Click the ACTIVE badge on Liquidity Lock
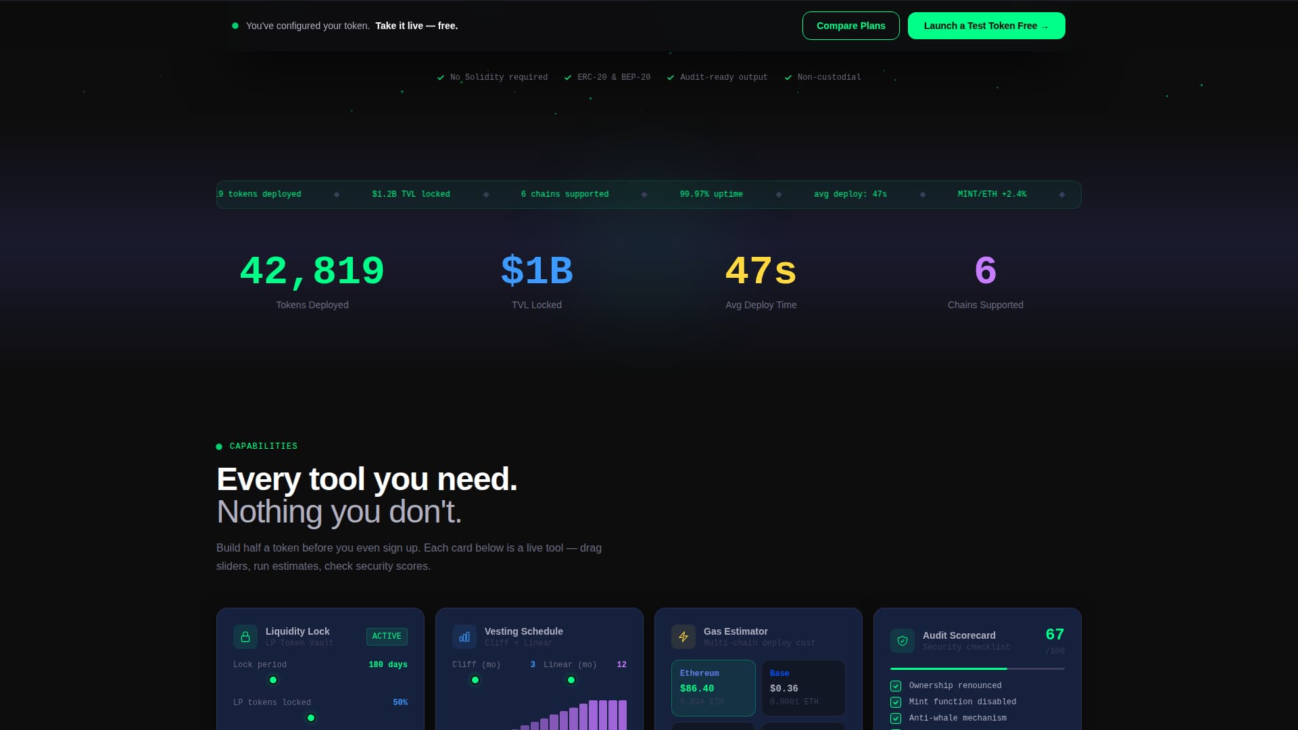1298x730 pixels. 387,636
